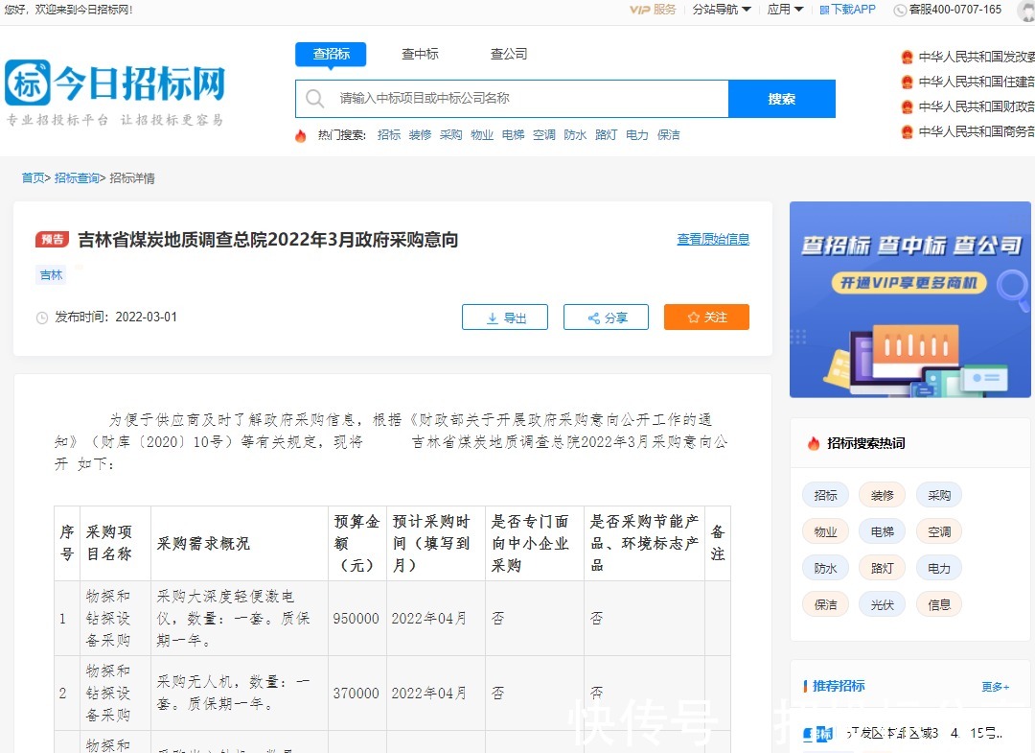Click emblem icon beside 中华人民共和国财政部

(907, 107)
